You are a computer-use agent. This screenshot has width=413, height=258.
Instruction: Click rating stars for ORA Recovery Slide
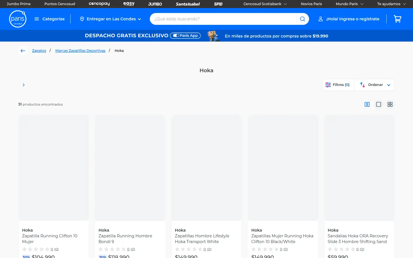tap(342, 249)
